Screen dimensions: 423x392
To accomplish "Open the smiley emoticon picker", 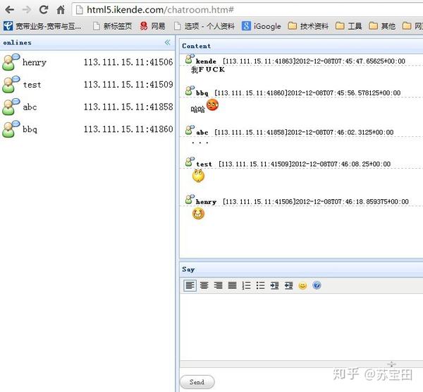I will point(302,286).
